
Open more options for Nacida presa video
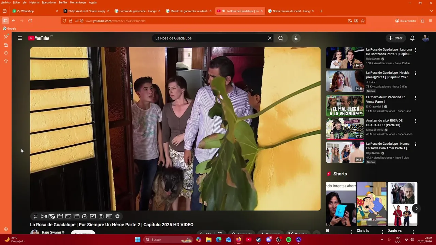click(415, 73)
